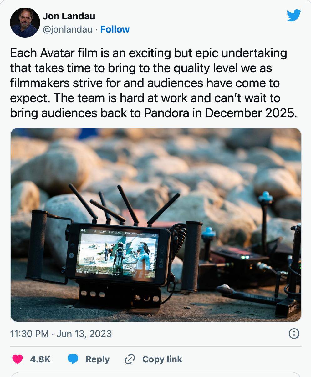
Task: Click the 4.8K likes count
Action: point(40,359)
